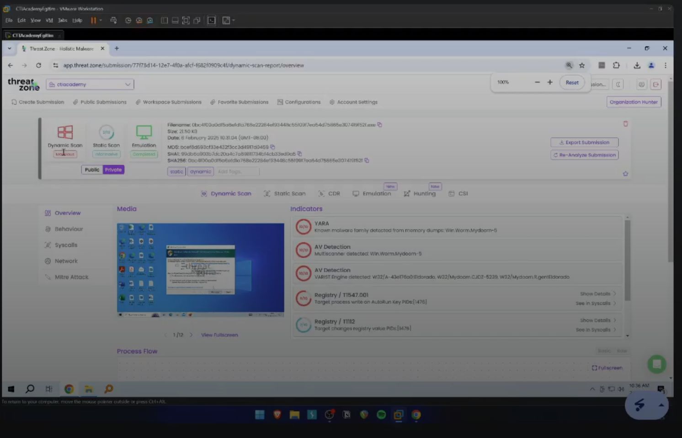Switch to the Static Scan tab
This screenshot has height=438, width=682.
point(285,193)
